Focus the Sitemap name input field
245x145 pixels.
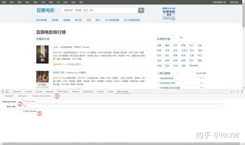122,101
